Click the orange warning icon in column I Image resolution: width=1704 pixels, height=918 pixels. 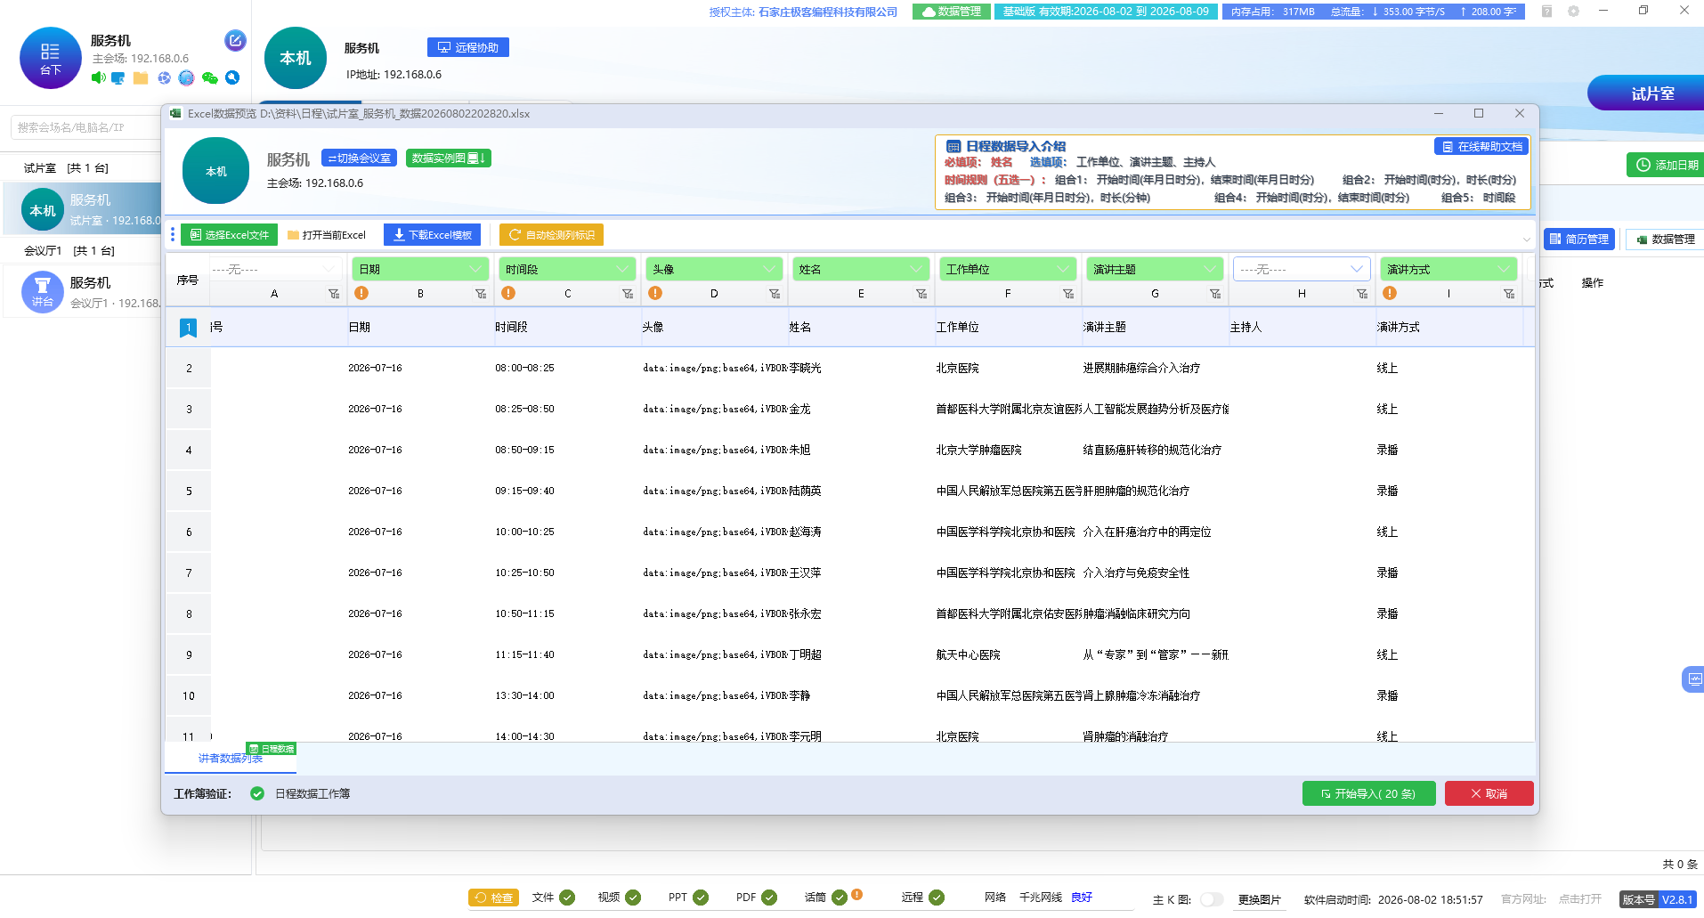(1390, 293)
